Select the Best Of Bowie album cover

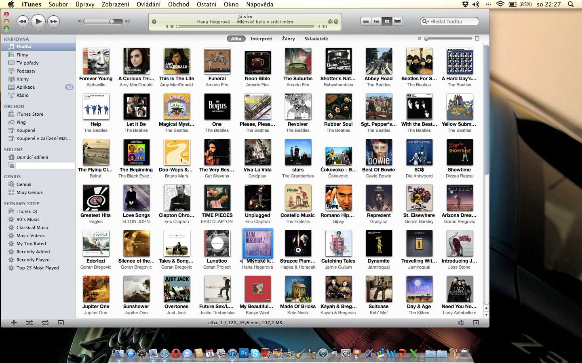[379, 152]
